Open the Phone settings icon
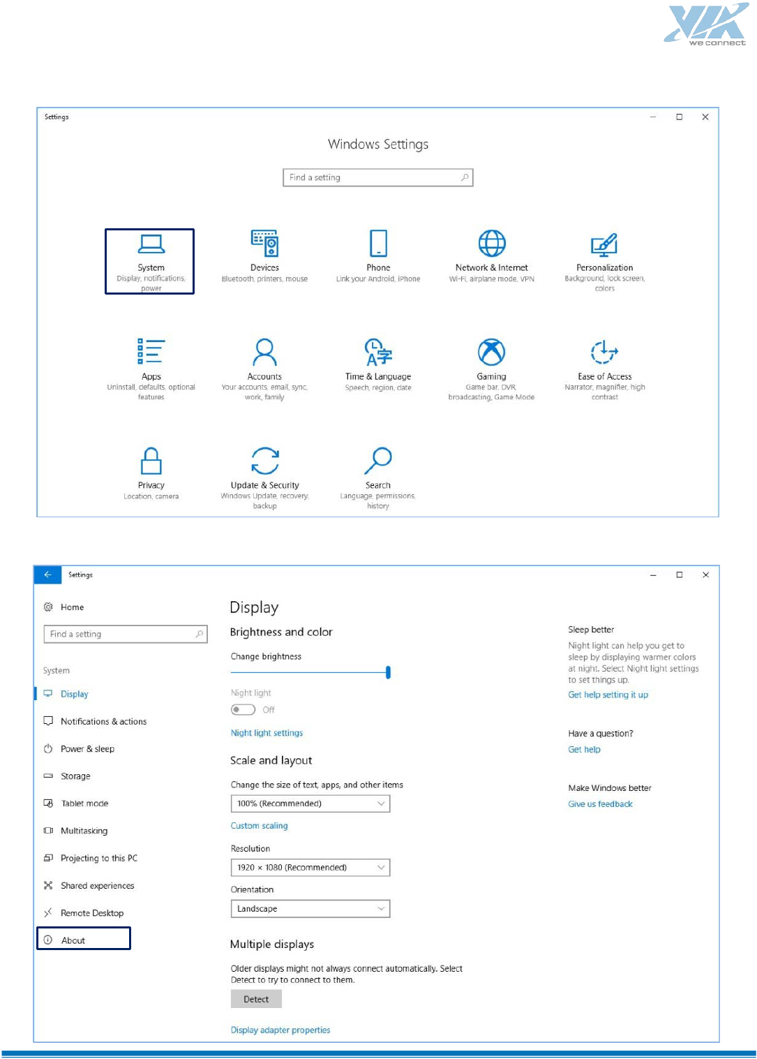Screen dimensions: 757x1059 (378, 243)
